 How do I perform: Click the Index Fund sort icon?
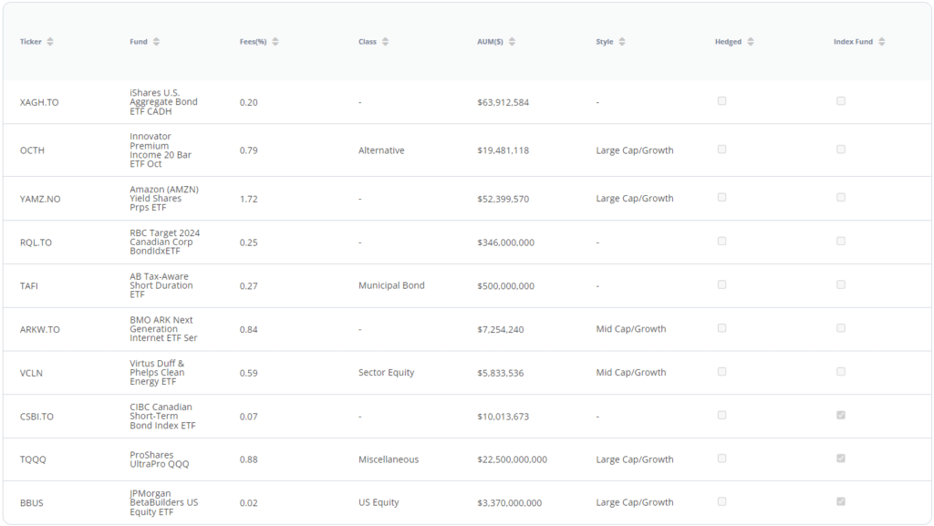click(x=882, y=42)
